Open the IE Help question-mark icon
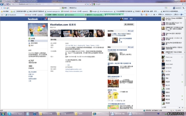This screenshot has width=186, height=116. (x=181, y=14)
